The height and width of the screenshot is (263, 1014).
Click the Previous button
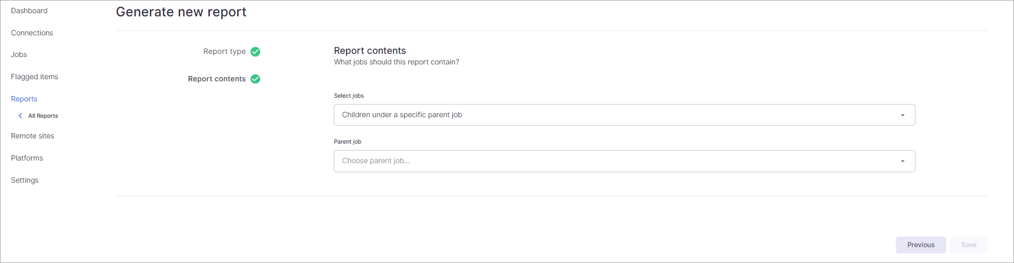pos(920,245)
